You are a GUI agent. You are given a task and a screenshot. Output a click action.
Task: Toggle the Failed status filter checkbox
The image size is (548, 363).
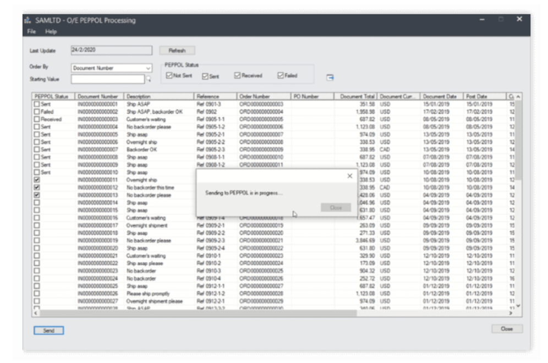click(x=281, y=76)
